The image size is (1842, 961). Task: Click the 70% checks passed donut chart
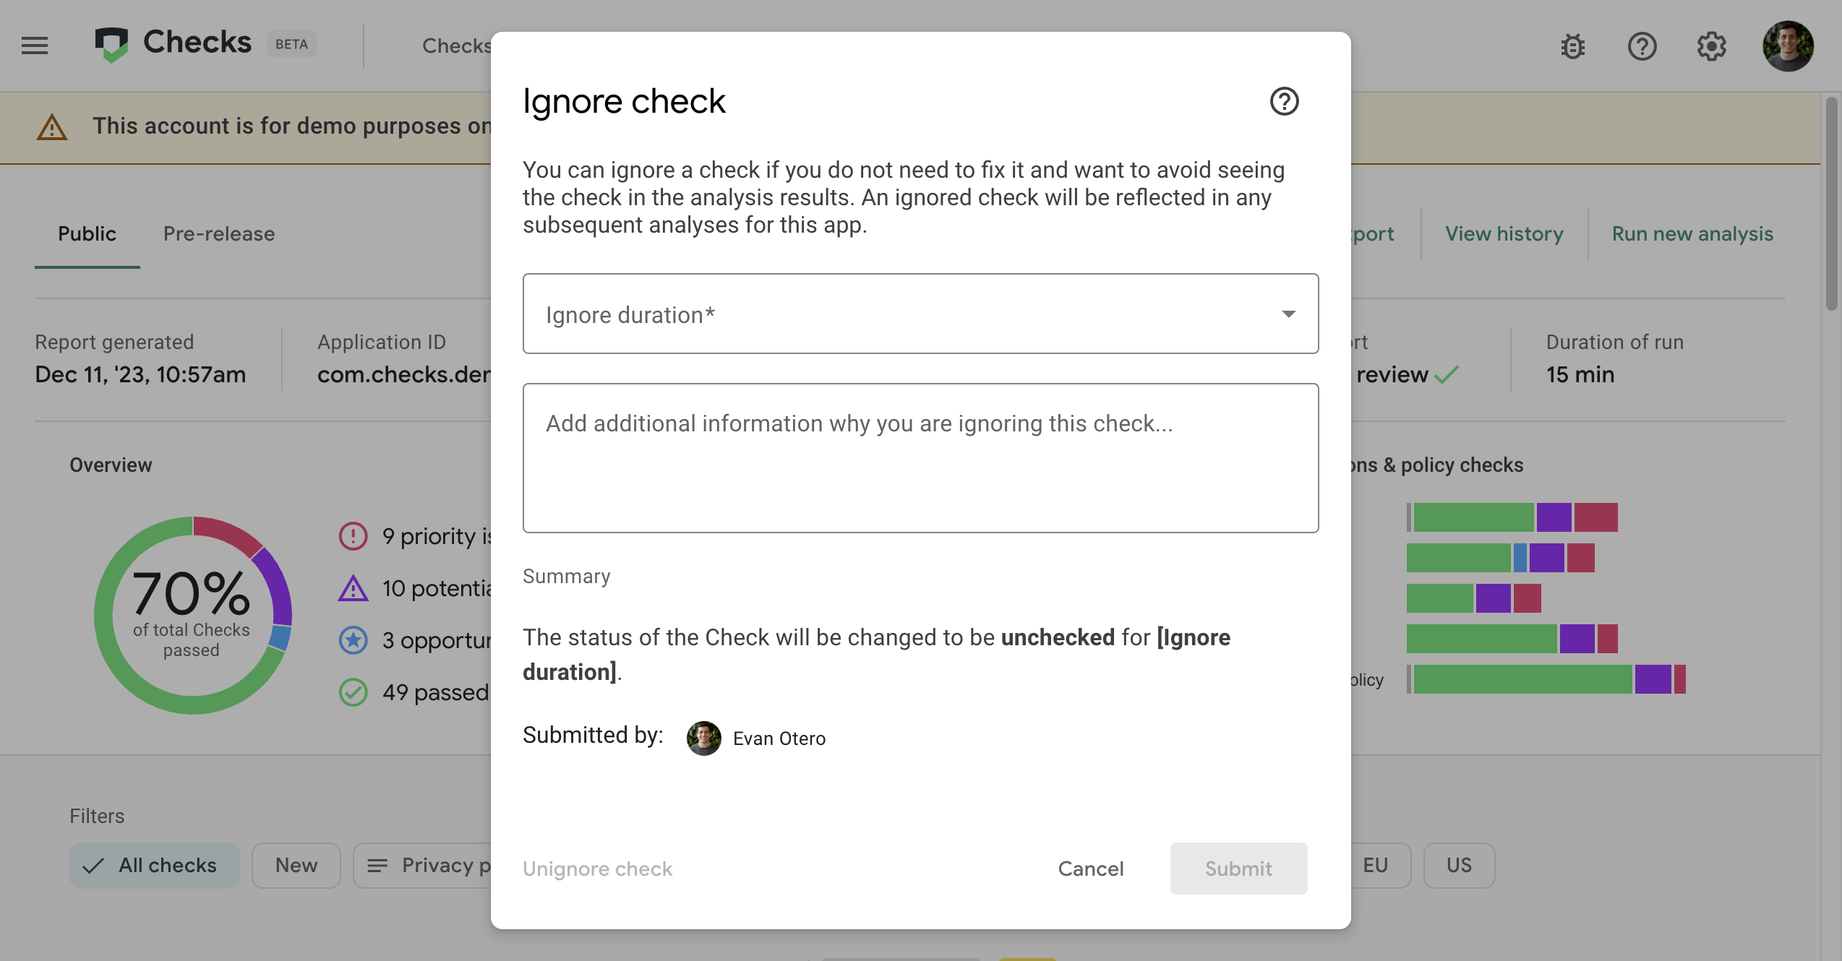(x=192, y=615)
